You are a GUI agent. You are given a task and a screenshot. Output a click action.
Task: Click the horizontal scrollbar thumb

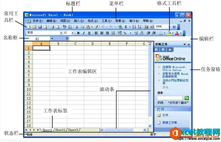pyautogui.click(x=119, y=130)
